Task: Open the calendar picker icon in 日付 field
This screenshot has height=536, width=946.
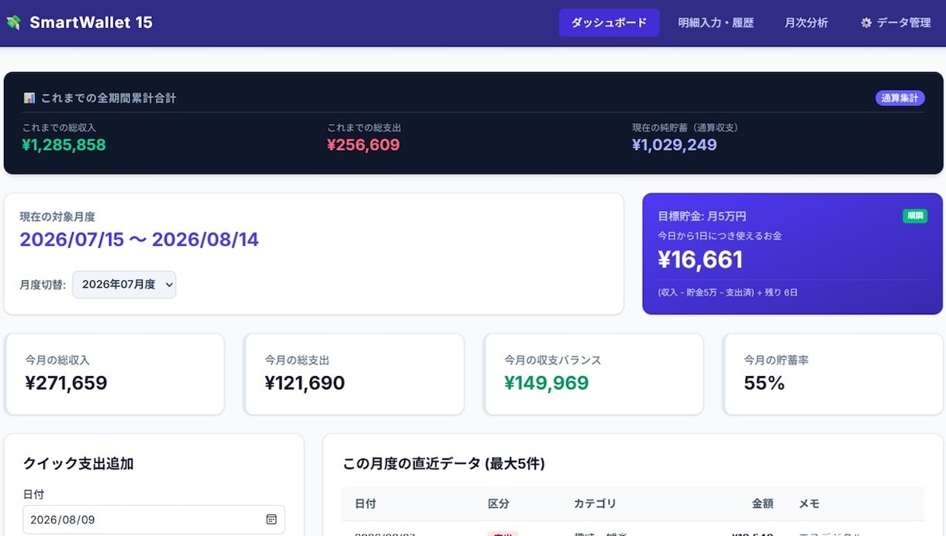Action: [271, 519]
